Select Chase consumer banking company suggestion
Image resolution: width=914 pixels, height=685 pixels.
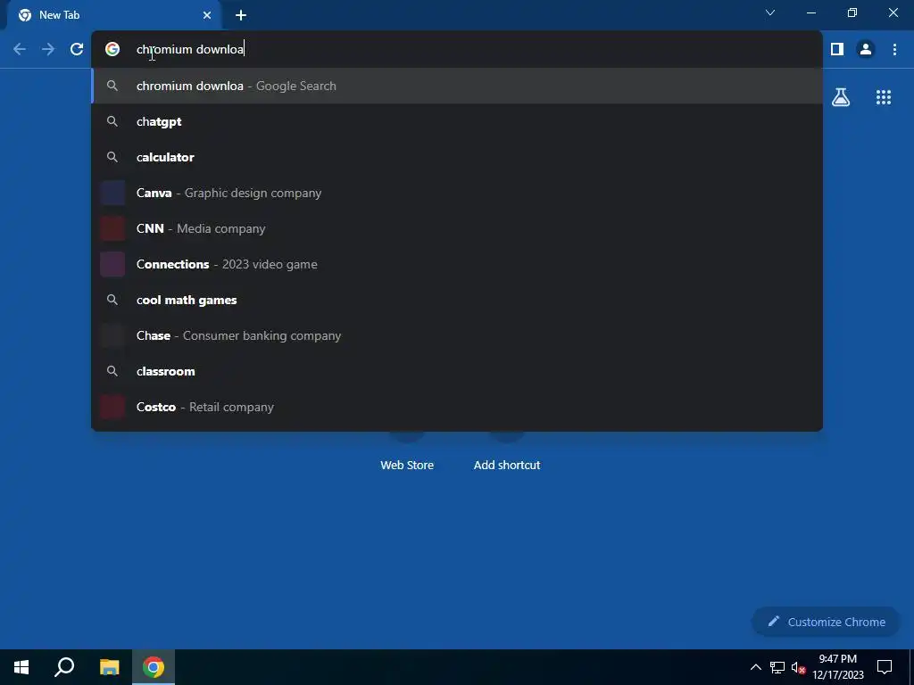(x=457, y=335)
